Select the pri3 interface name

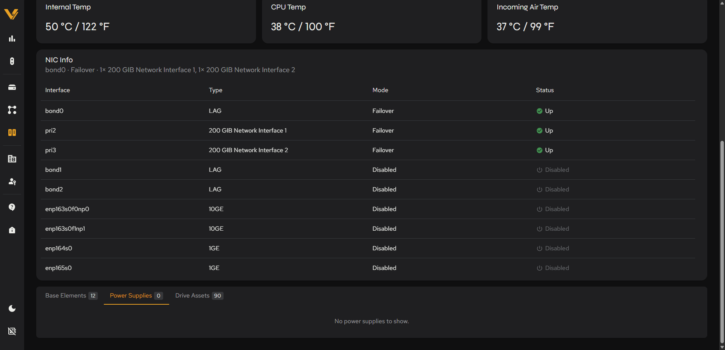click(51, 150)
